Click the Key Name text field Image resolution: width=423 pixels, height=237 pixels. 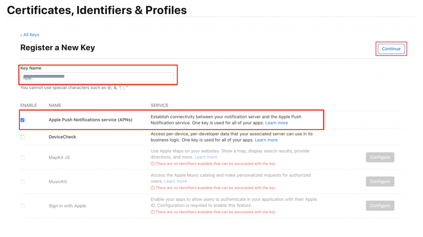97,77
